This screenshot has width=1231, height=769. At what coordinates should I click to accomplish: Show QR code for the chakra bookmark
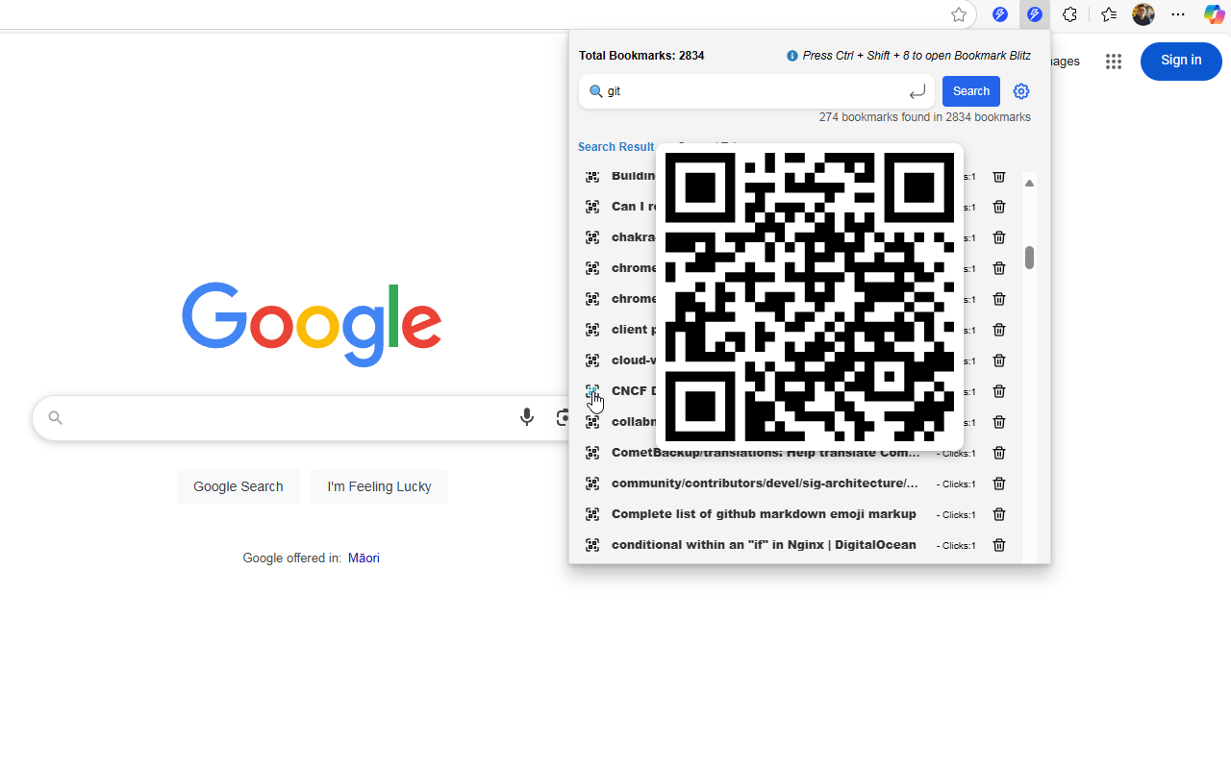pos(592,237)
